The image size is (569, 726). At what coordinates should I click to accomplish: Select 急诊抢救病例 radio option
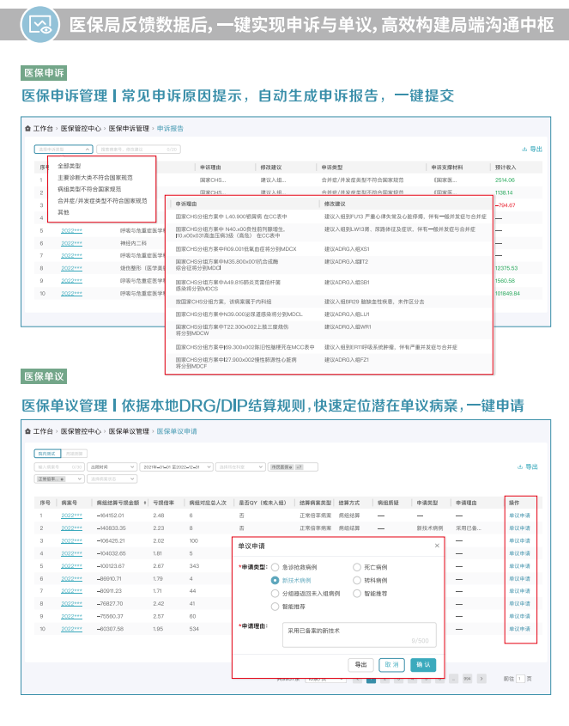(275, 567)
